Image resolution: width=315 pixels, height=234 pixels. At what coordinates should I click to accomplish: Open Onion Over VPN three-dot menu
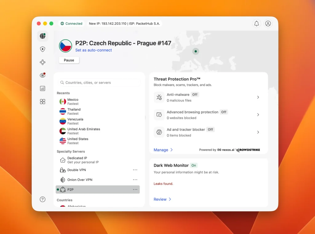click(135, 180)
